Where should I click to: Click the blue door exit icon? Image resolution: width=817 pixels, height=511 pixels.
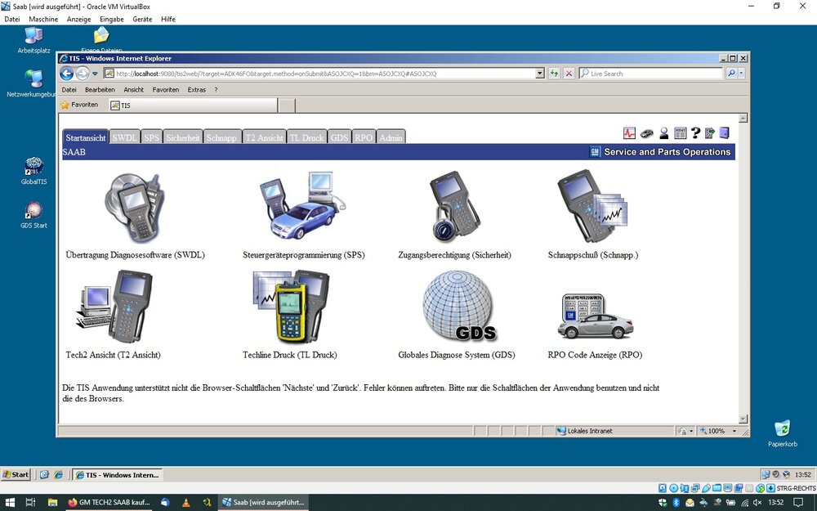click(x=724, y=133)
